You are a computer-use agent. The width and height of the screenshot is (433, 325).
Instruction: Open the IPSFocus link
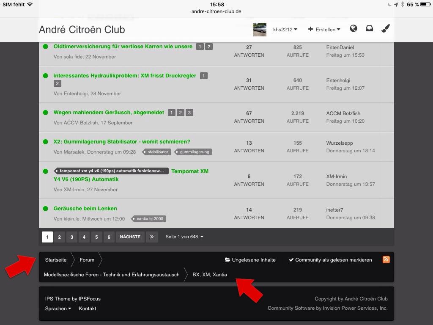pyautogui.click(x=90, y=299)
